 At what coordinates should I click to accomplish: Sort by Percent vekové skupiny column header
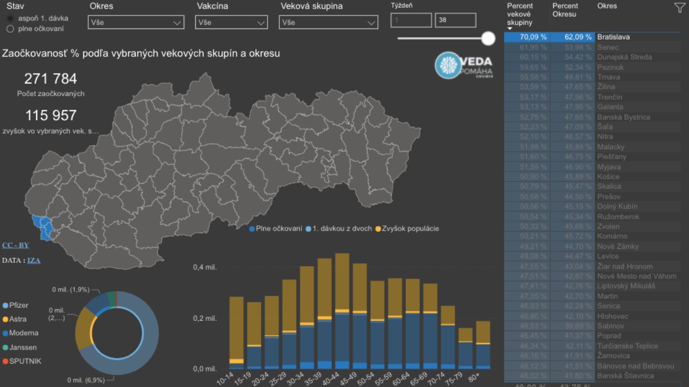(x=519, y=14)
